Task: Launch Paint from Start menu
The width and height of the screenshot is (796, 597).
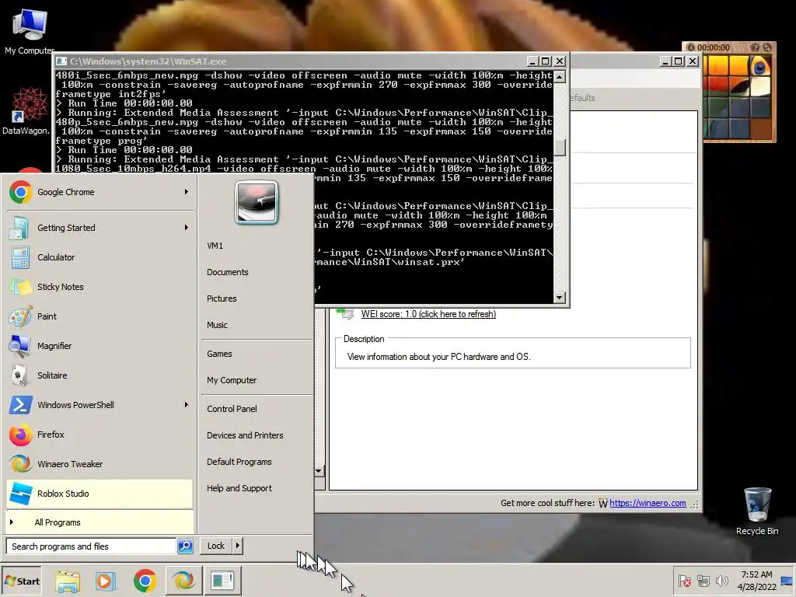Action: click(100, 316)
